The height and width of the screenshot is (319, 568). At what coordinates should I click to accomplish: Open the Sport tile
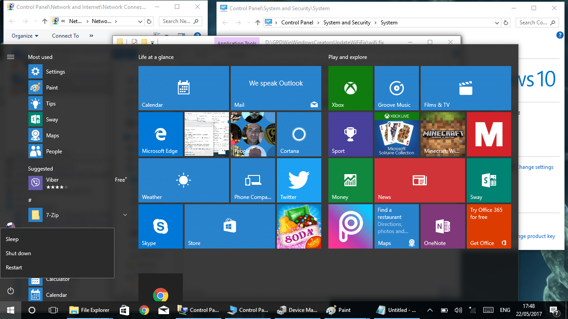351,134
